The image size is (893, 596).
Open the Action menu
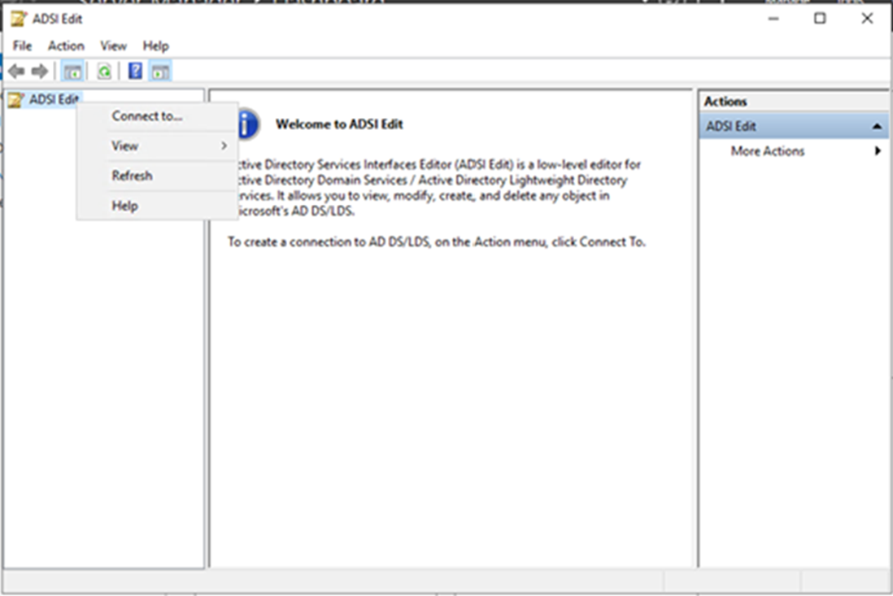click(66, 46)
